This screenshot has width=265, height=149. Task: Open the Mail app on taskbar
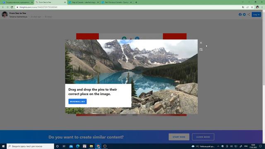pos(71,146)
